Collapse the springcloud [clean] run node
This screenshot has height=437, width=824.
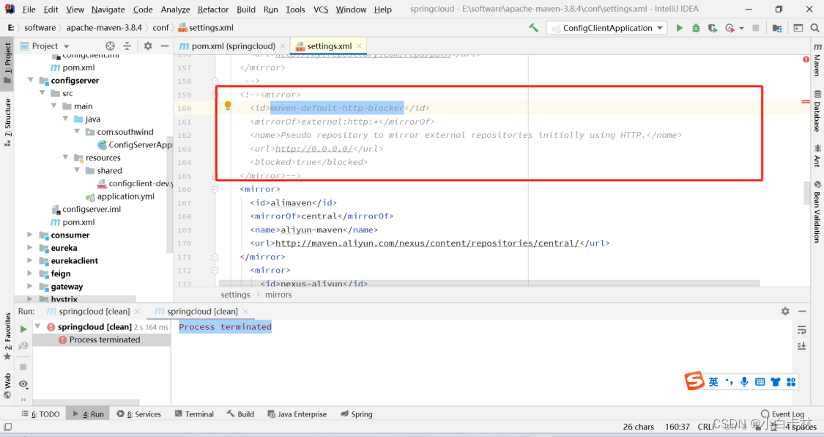(38, 326)
